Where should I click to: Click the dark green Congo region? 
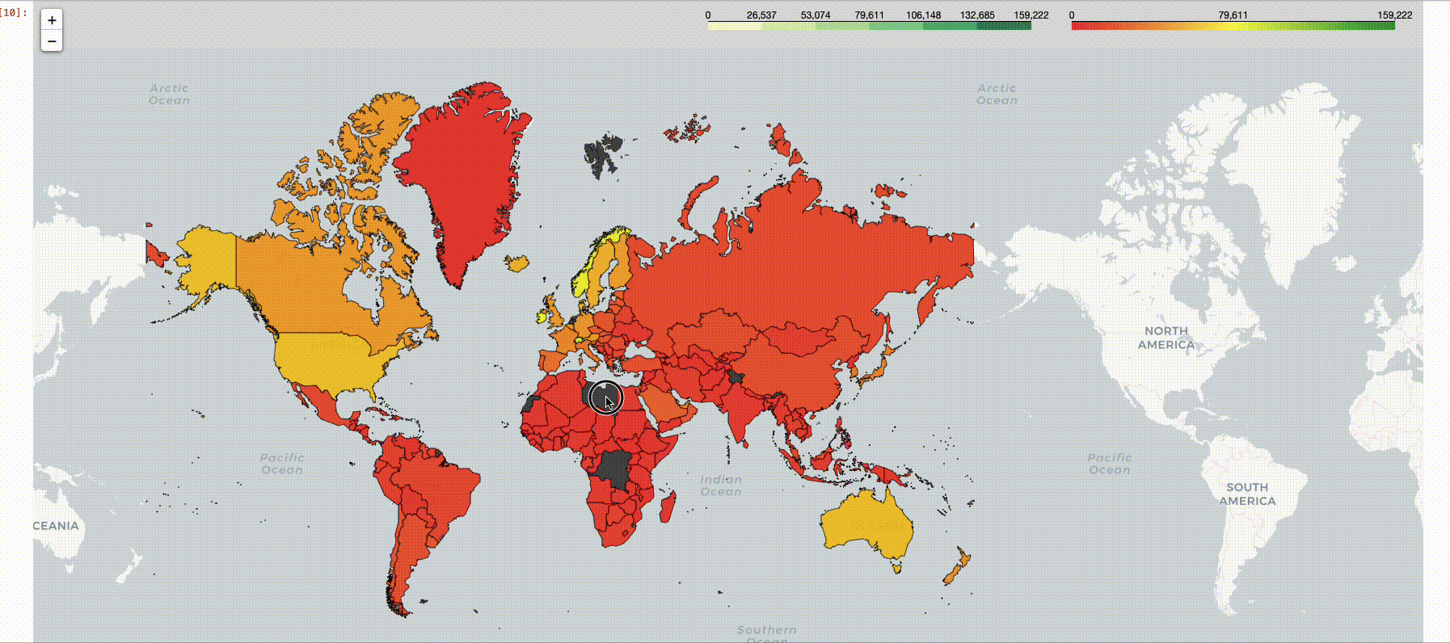(x=614, y=470)
